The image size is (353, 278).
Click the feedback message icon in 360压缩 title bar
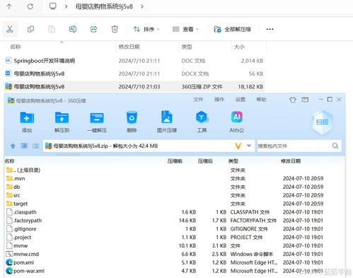click(x=305, y=100)
